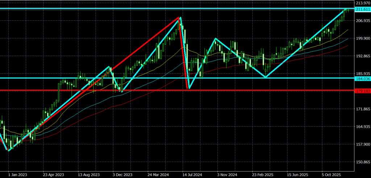The width and height of the screenshot is (371, 178).
Task: Select the 15 Jun 2025 time marker
Action: tap(297, 174)
